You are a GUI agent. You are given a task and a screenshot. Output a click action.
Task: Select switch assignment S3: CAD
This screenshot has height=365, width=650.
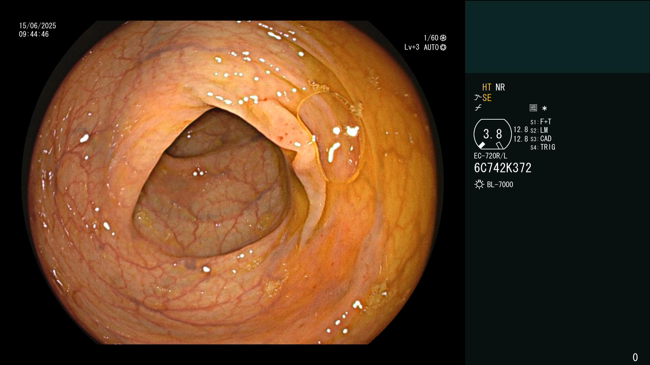[541, 139]
